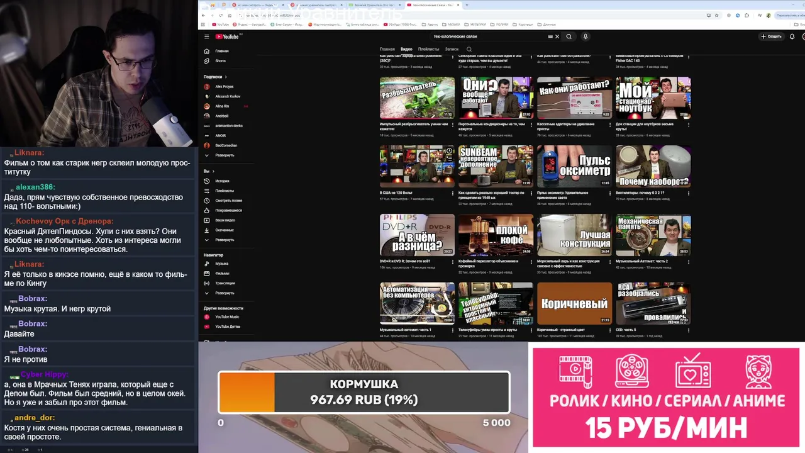The height and width of the screenshot is (453, 805).
Task: Open the МУЛЬТИКИ bookmarks folder
Action: click(476, 25)
